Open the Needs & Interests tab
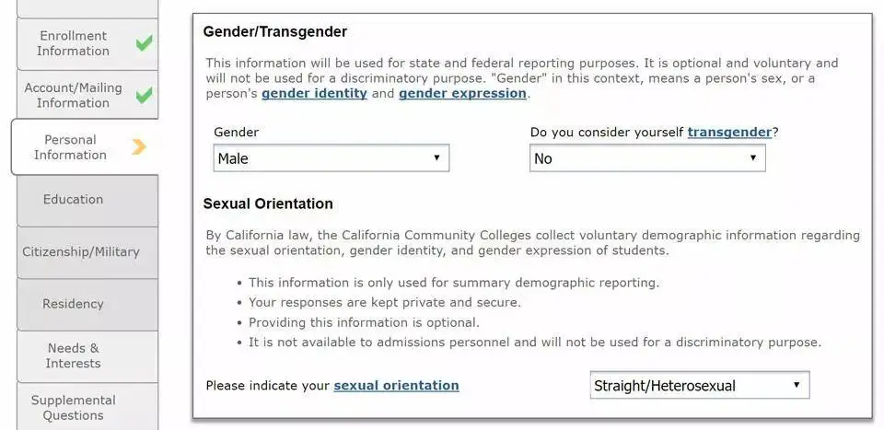The width and height of the screenshot is (884, 430). tap(73, 355)
